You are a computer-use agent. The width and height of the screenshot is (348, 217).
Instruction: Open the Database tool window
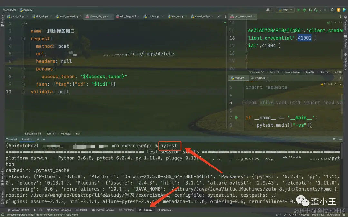(x=345, y=23)
